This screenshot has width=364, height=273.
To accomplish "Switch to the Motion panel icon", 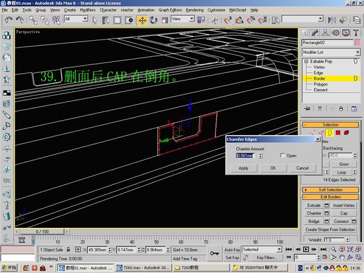I will point(336,33).
